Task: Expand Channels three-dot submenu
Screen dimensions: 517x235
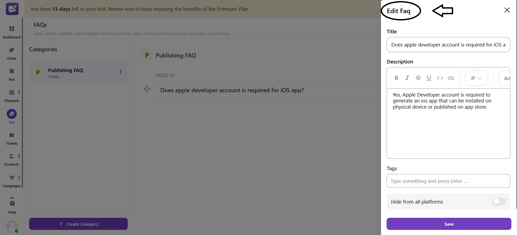Action: [x=19, y=92]
